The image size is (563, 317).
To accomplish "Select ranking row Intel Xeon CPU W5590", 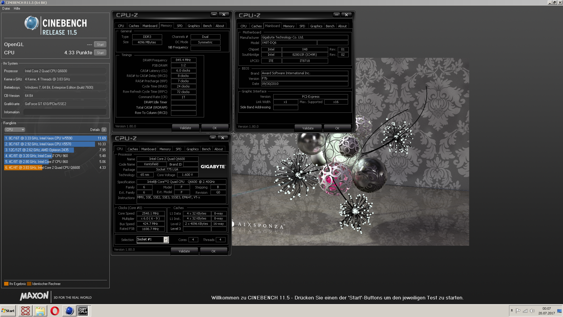I will pos(55,138).
